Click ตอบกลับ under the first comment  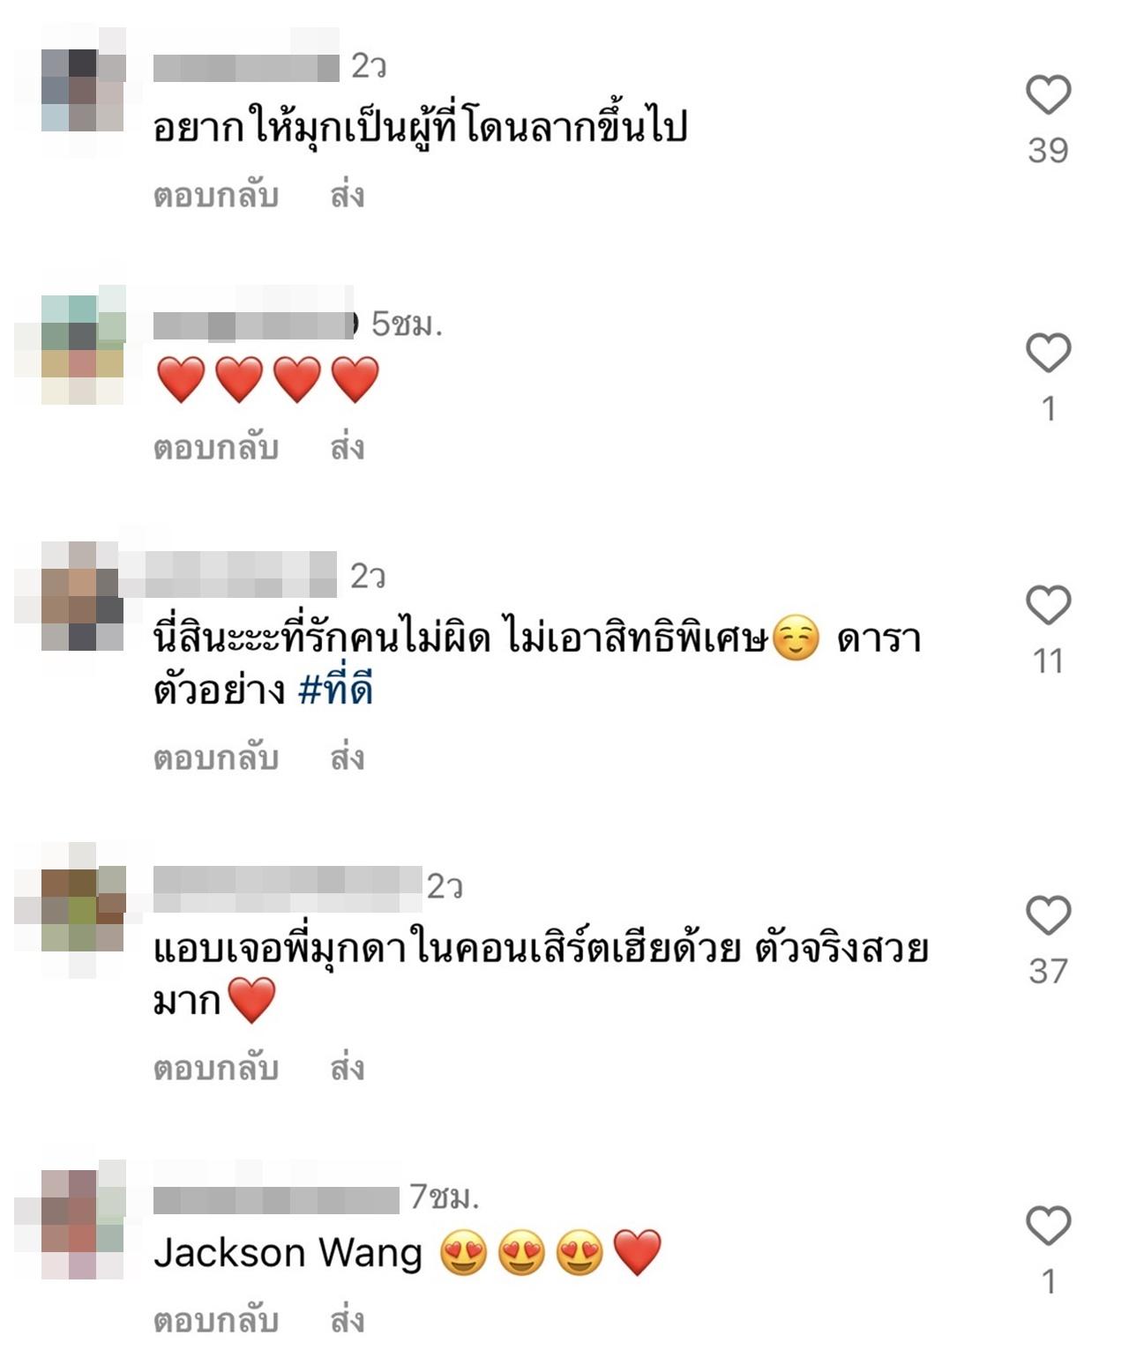tap(216, 195)
